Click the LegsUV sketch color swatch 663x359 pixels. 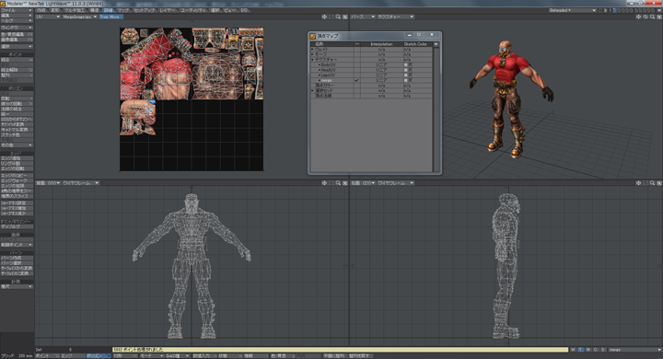pos(406,75)
